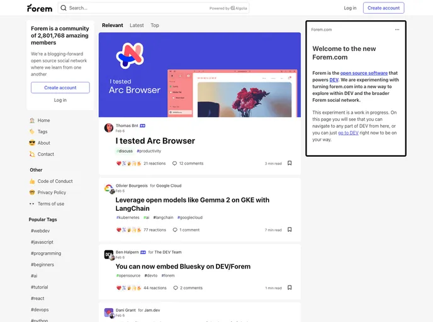Open Ben Halpern's profile name

[x=127, y=252]
